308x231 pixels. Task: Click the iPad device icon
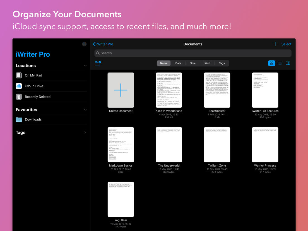19,75
